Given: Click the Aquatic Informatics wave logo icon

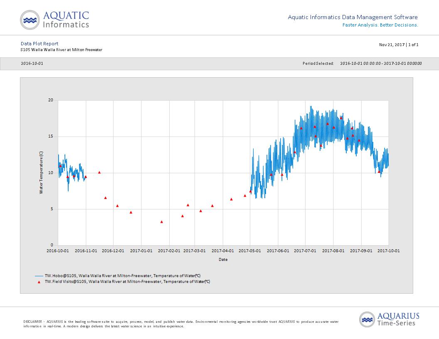Looking at the screenshot, I should [x=30, y=20].
